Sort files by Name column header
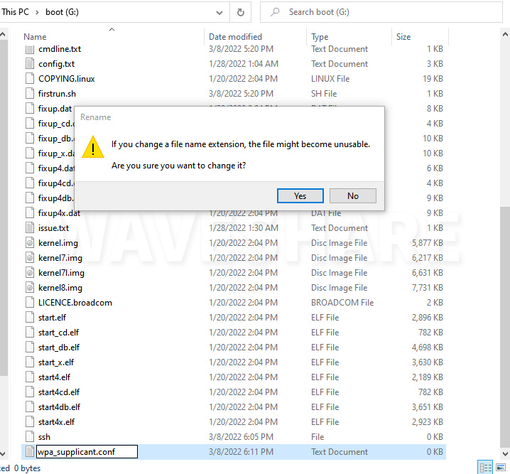Image resolution: width=510 pixels, height=474 pixels. [x=35, y=37]
